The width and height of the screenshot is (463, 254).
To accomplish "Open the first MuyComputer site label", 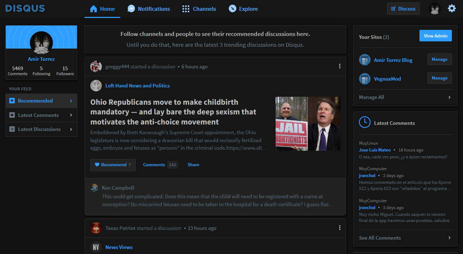I will tap(373, 169).
